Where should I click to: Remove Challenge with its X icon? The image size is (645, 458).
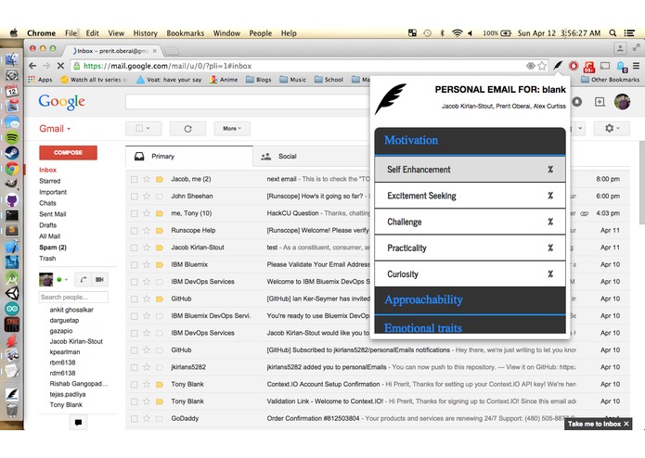pos(550,222)
